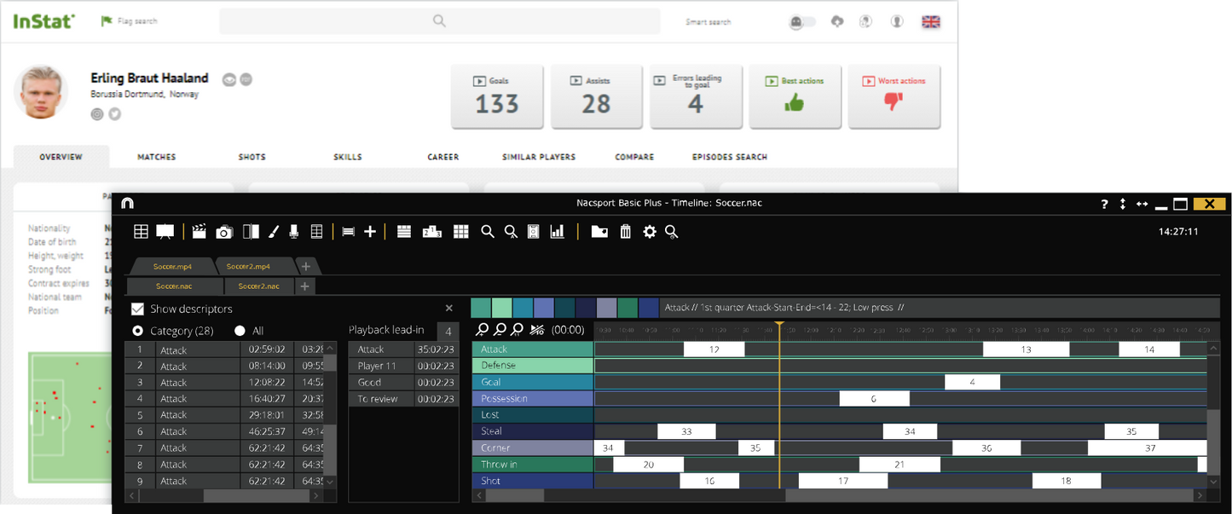Click the periwinkle blue fourth color swatch
The width and height of the screenshot is (1232, 514).
544,308
